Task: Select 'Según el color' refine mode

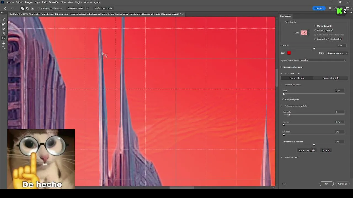Action: tap(297, 78)
